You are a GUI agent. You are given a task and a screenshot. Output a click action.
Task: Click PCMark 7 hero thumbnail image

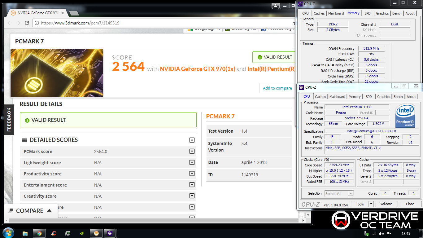point(57,73)
